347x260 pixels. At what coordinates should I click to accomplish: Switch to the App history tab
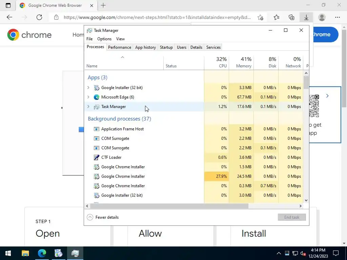click(145, 47)
